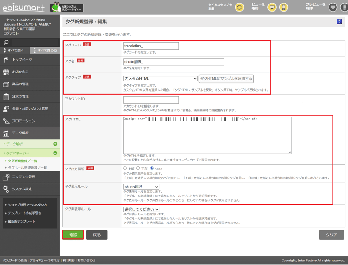This screenshot has height=265, width=348.
Task: Open パスワードの変更 footer link
Action: point(15,260)
